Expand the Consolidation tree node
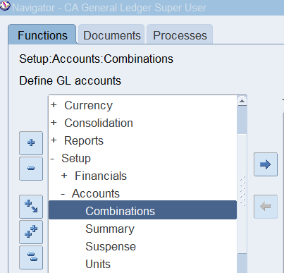Viewport: 284px width, 273px height. [x=54, y=123]
